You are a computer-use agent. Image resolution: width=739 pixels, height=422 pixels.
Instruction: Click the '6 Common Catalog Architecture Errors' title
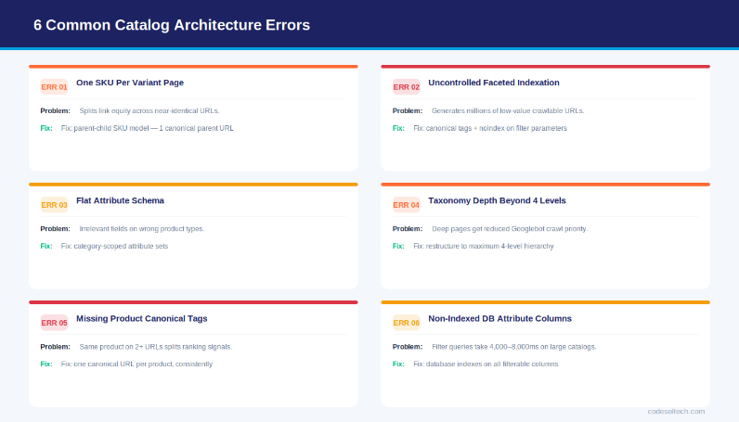(172, 25)
